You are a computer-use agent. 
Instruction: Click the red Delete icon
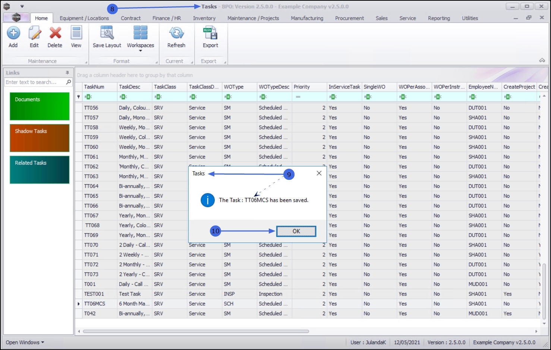tap(55, 34)
